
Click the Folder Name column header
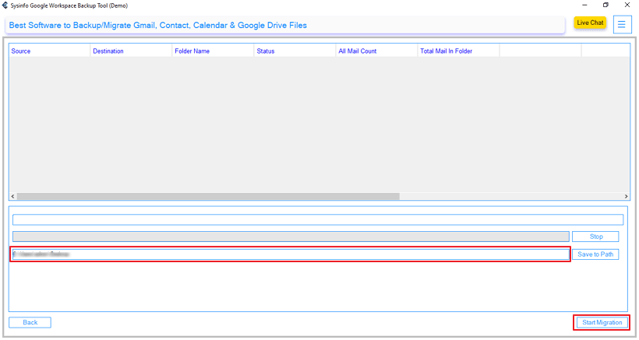[212, 51]
